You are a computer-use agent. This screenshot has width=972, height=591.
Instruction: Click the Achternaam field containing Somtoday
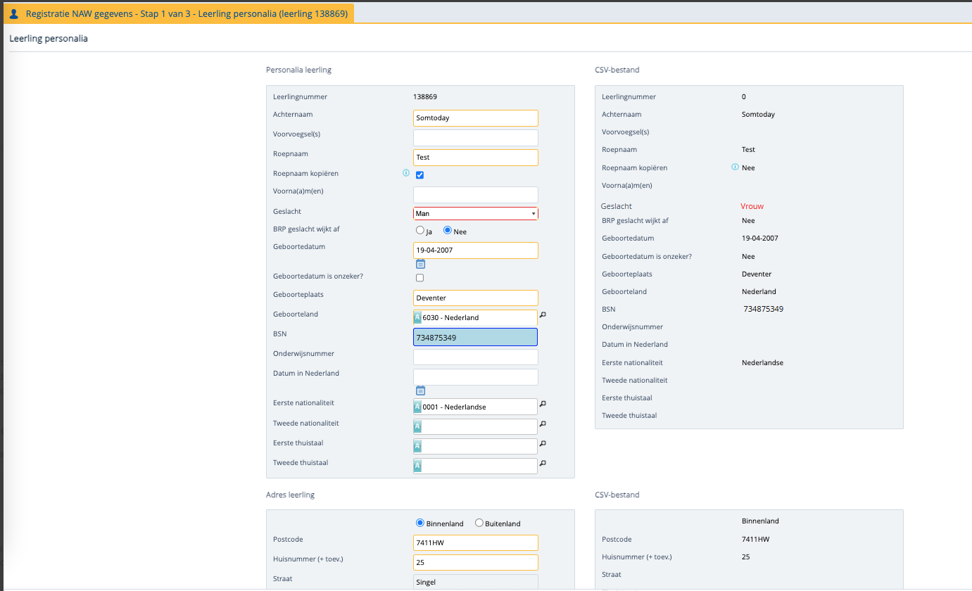[x=476, y=117]
